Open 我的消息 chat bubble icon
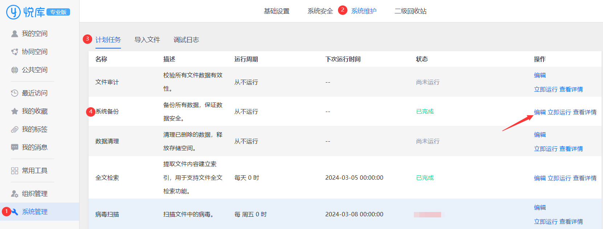 [15, 147]
